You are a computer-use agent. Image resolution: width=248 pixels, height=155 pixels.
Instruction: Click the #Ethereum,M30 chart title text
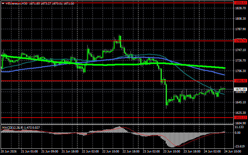[17, 3]
